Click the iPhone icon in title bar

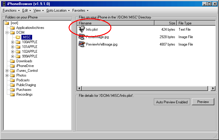[4, 4]
